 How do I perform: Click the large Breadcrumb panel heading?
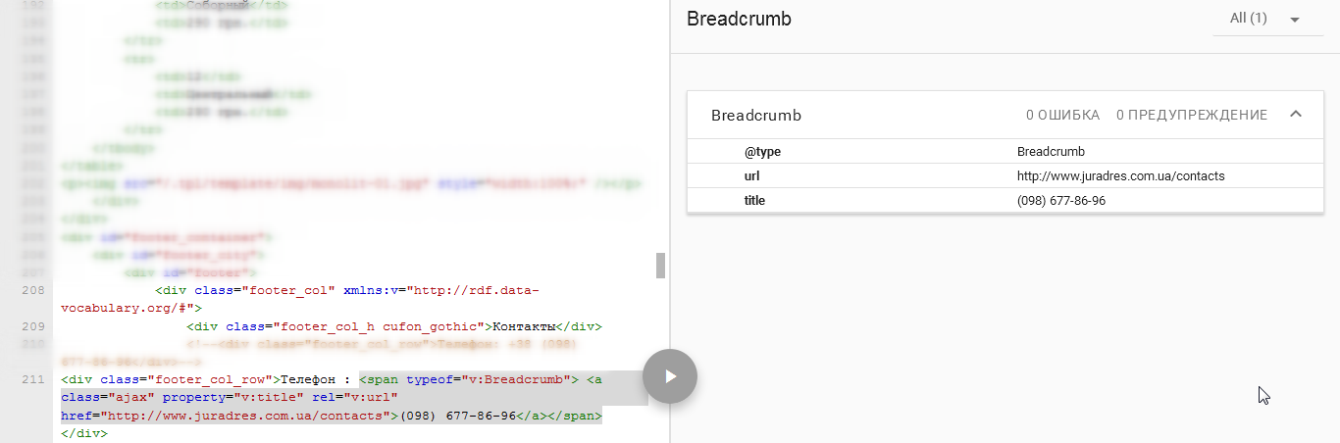coord(739,20)
